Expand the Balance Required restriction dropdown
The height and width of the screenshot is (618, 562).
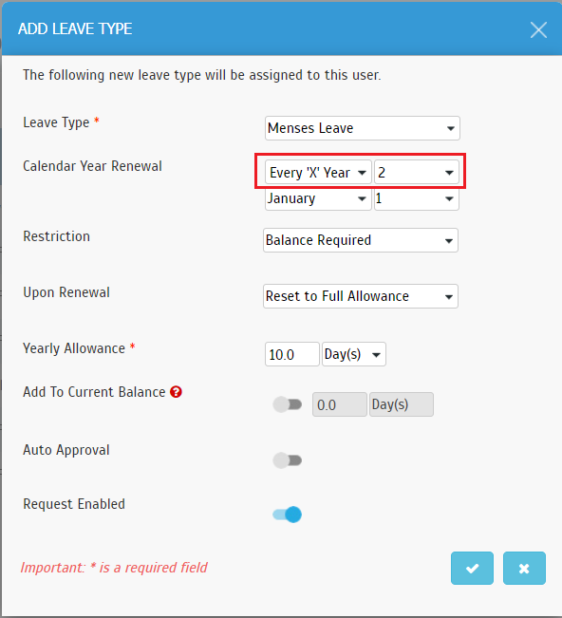click(x=360, y=240)
